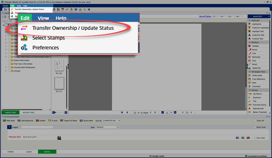Open the zoom percentage dropdown

tap(171, 113)
